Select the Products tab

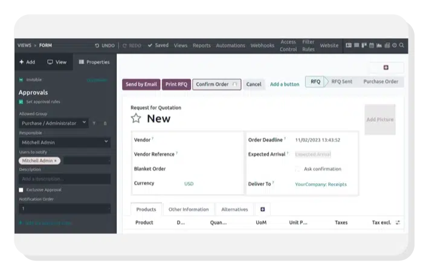(x=146, y=209)
